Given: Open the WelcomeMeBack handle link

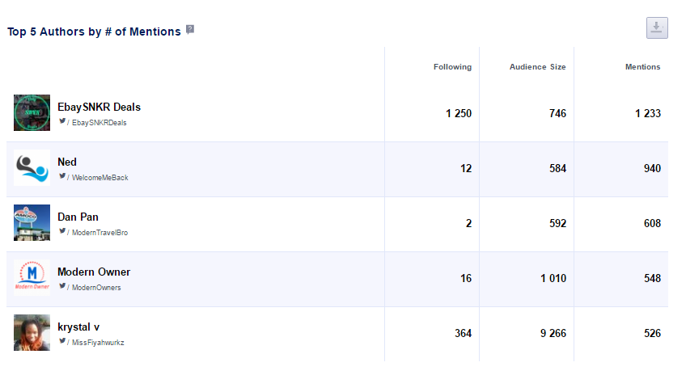Looking at the screenshot, I should (100, 178).
